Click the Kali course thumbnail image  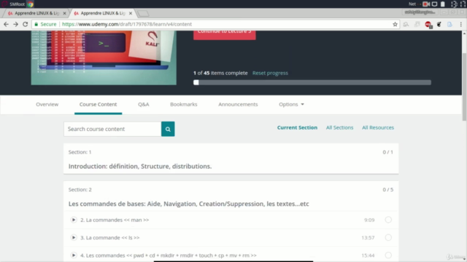pyautogui.click(x=104, y=57)
